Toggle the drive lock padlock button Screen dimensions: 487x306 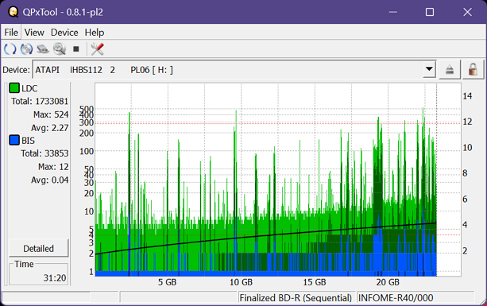(473, 70)
